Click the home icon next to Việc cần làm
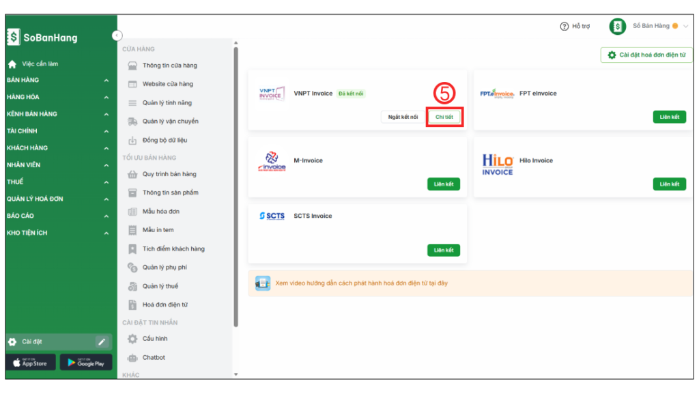Viewport: 699px width, 394px height. 12,64
